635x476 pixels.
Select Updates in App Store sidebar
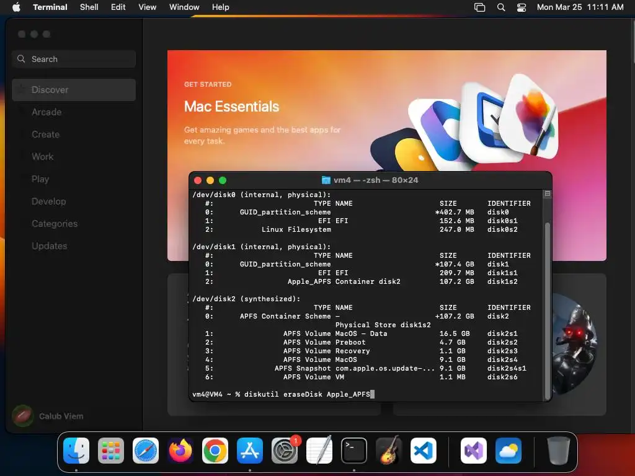tap(74, 245)
